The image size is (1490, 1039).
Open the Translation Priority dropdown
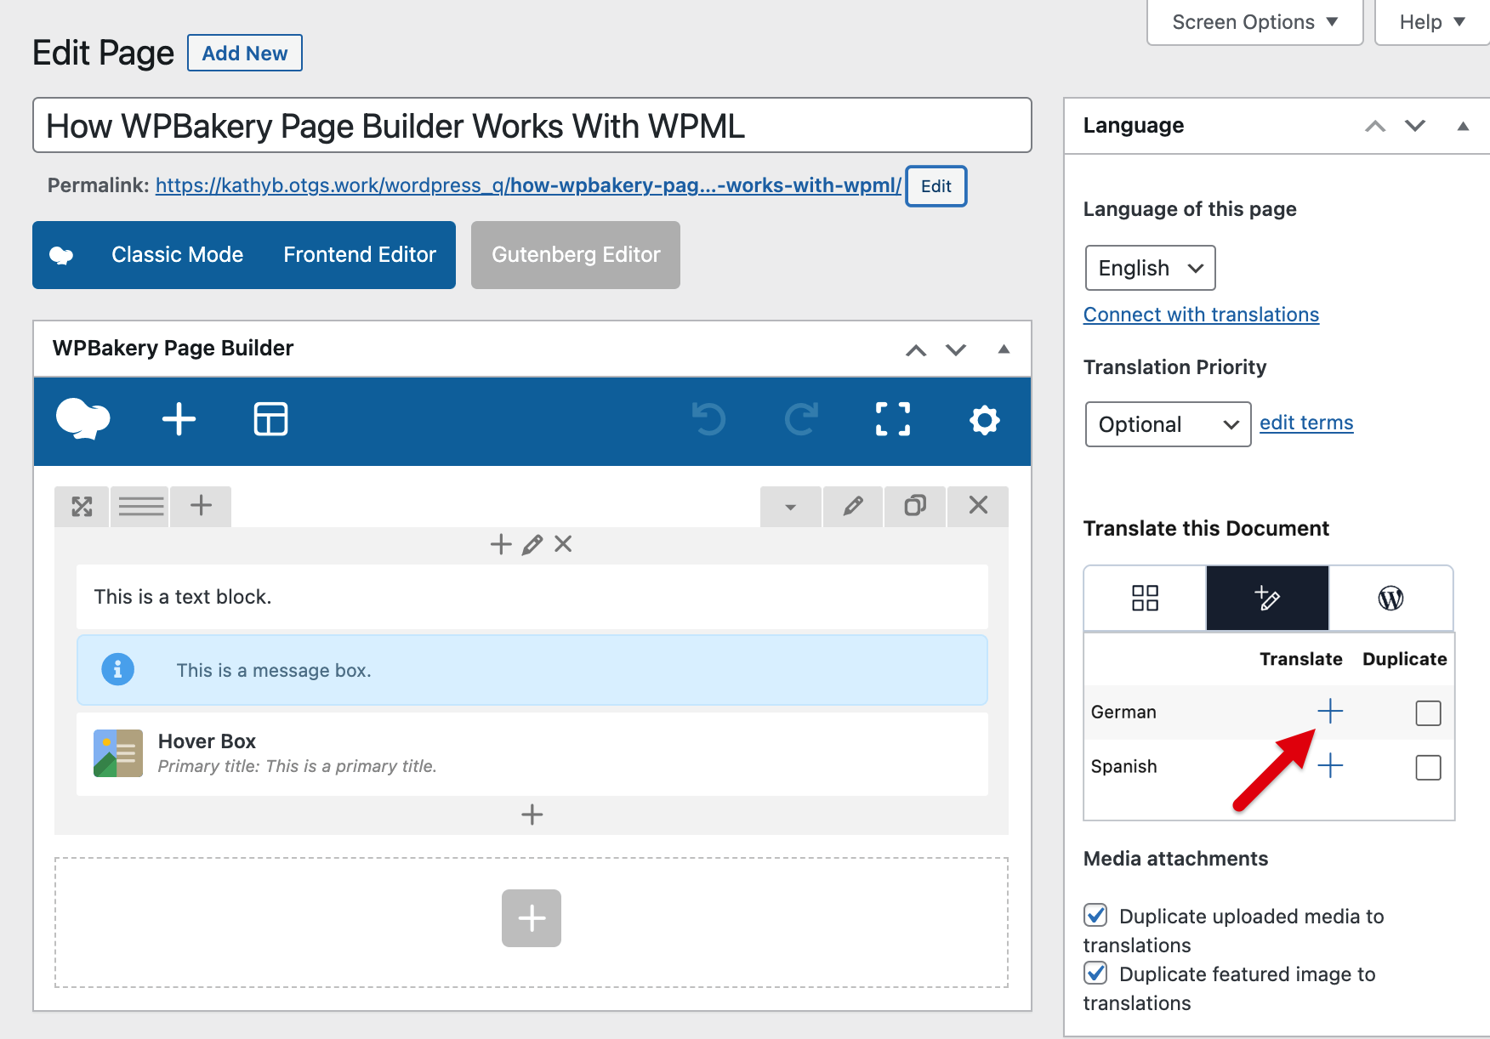tap(1168, 424)
